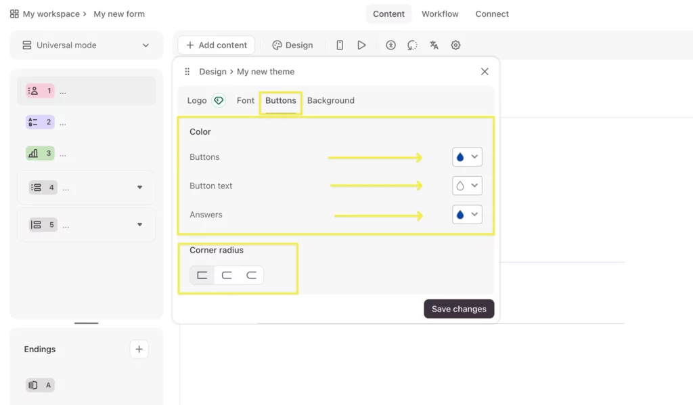Expand the Universal mode dropdown
Screen dimensions: 693x405
point(86,45)
